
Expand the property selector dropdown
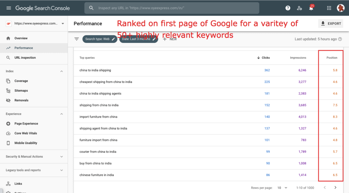[63, 24]
